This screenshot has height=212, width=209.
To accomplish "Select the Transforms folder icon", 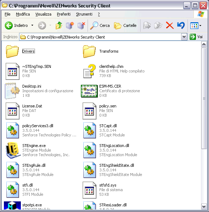I will click(x=89, y=52).
